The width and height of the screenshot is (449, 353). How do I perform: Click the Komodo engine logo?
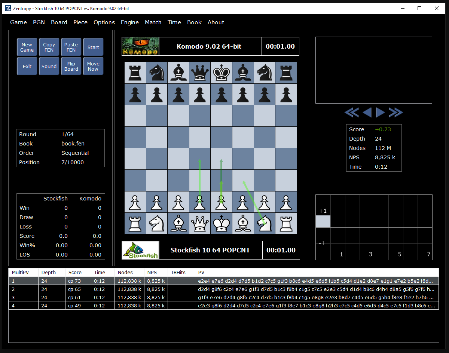pyautogui.click(x=140, y=46)
